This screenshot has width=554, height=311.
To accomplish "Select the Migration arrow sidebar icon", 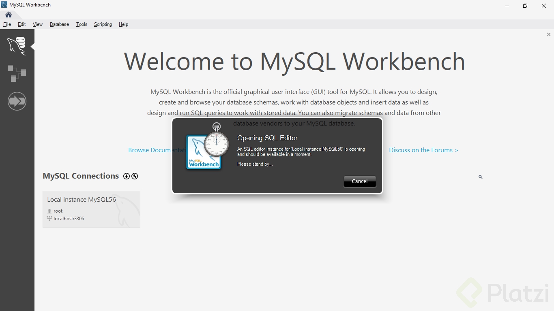I will [x=17, y=101].
